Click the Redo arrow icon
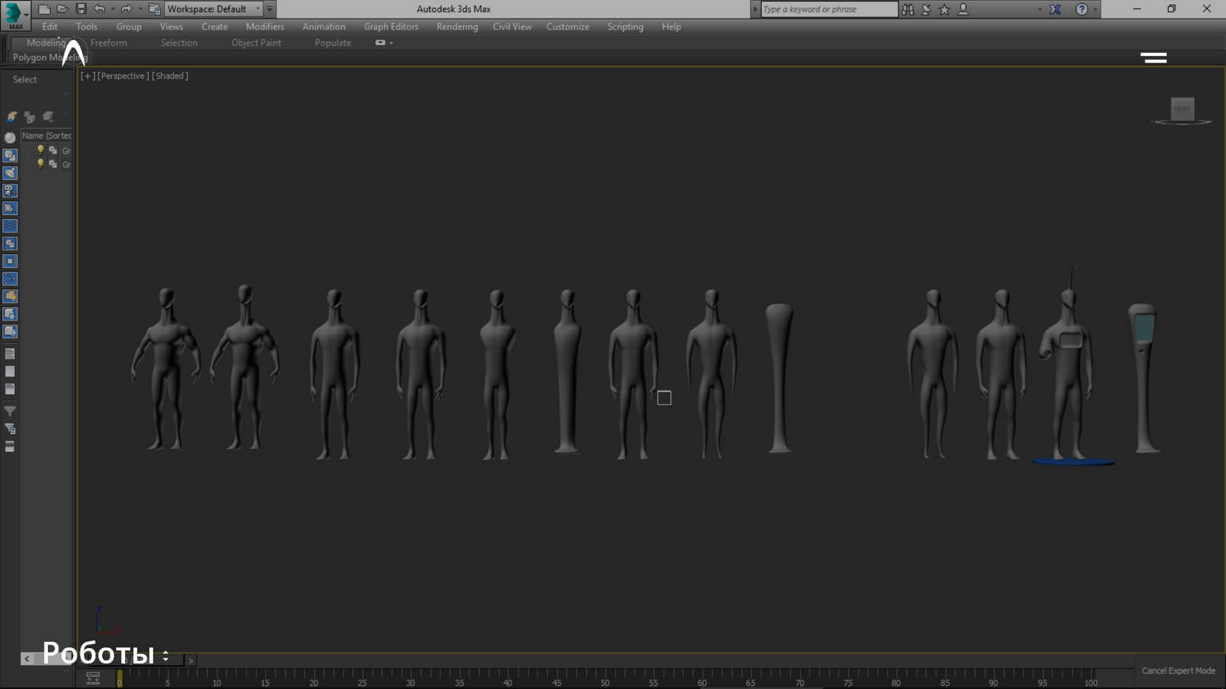 point(126,9)
